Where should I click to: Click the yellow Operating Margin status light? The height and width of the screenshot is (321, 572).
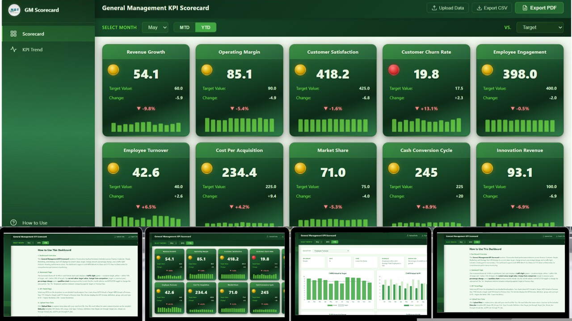pyautogui.click(x=206, y=70)
